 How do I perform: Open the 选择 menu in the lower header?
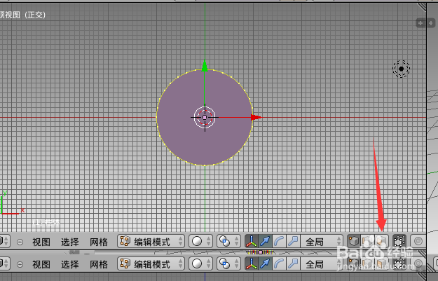(x=70, y=264)
